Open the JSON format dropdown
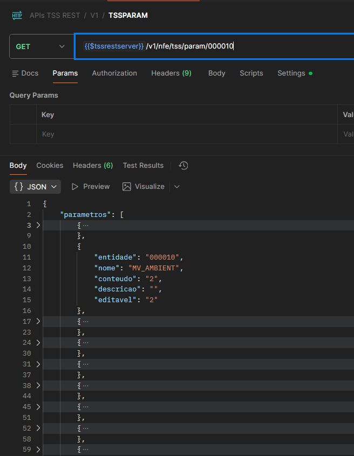 pyautogui.click(x=55, y=187)
